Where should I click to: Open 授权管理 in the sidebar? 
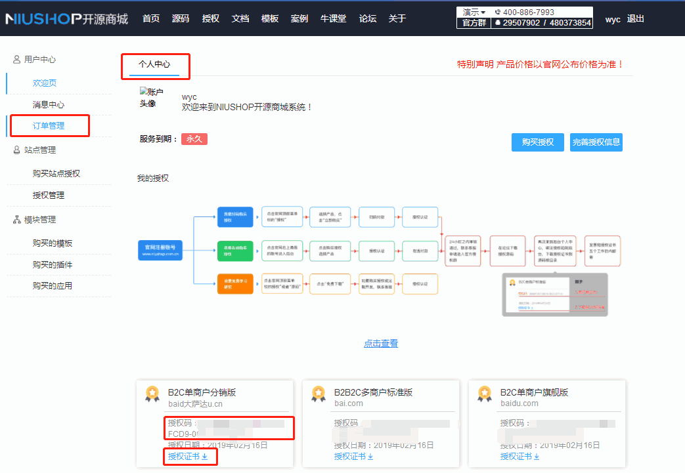pyautogui.click(x=49, y=195)
